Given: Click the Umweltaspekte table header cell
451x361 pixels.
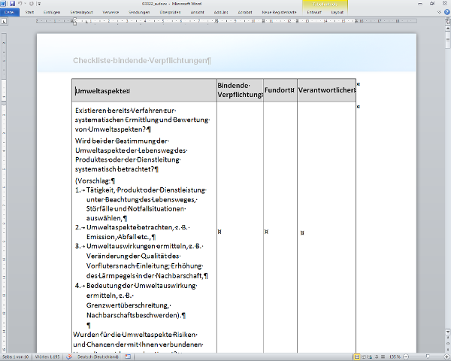Looking at the screenshot, I should coord(144,91).
